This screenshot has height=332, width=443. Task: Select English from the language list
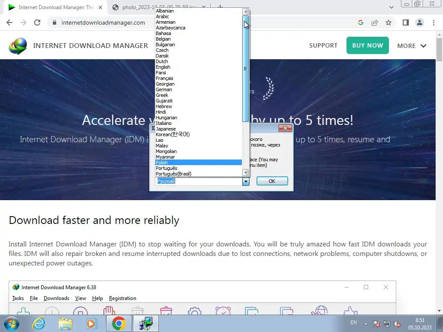pos(198,67)
